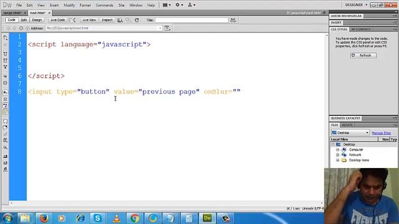The width and height of the screenshot is (399, 224).
Task: Expand the Adobe BrowserLab panel
Action: coord(346,16)
